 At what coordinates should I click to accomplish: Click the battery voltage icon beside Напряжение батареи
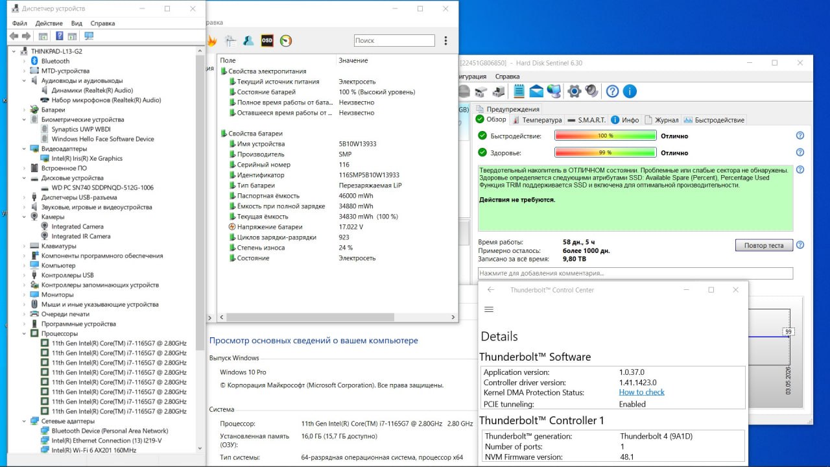pos(231,227)
